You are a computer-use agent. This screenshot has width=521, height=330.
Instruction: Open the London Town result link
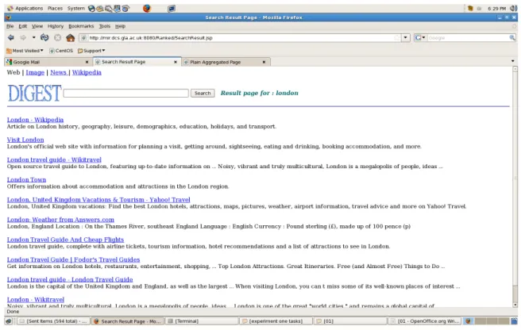(x=26, y=179)
